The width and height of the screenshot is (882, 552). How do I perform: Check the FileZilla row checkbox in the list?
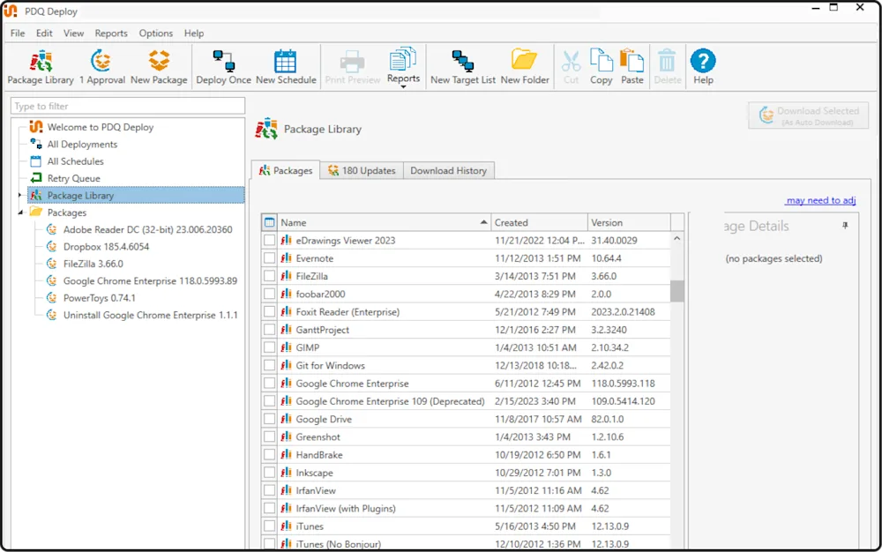tap(269, 276)
